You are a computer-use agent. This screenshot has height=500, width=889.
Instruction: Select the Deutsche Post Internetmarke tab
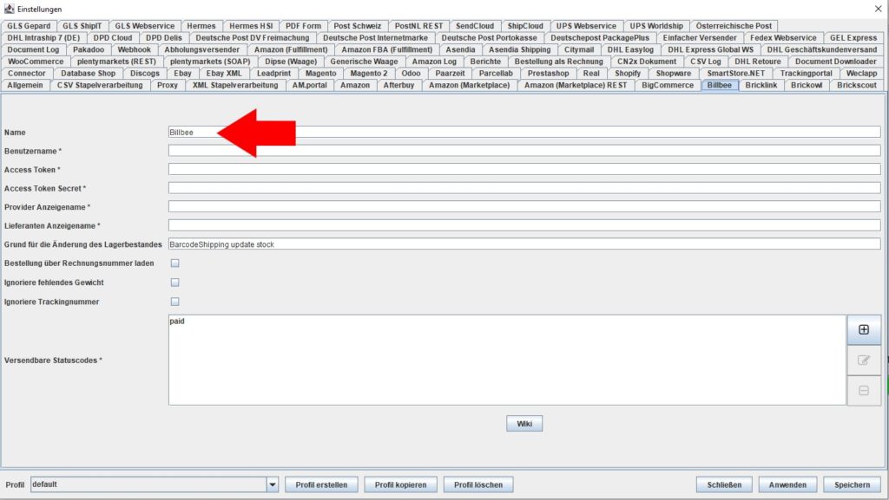click(x=375, y=38)
